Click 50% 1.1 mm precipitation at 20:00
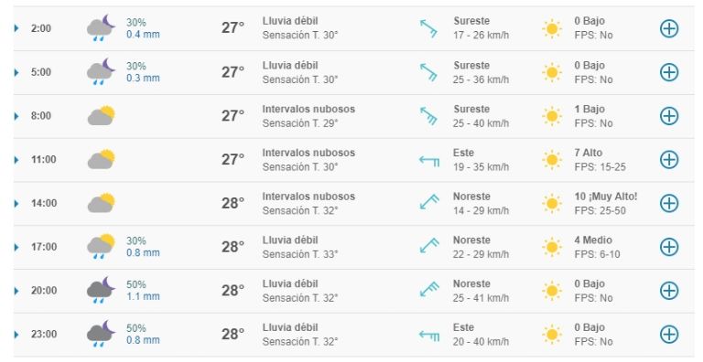 pyautogui.click(x=143, y=291)
